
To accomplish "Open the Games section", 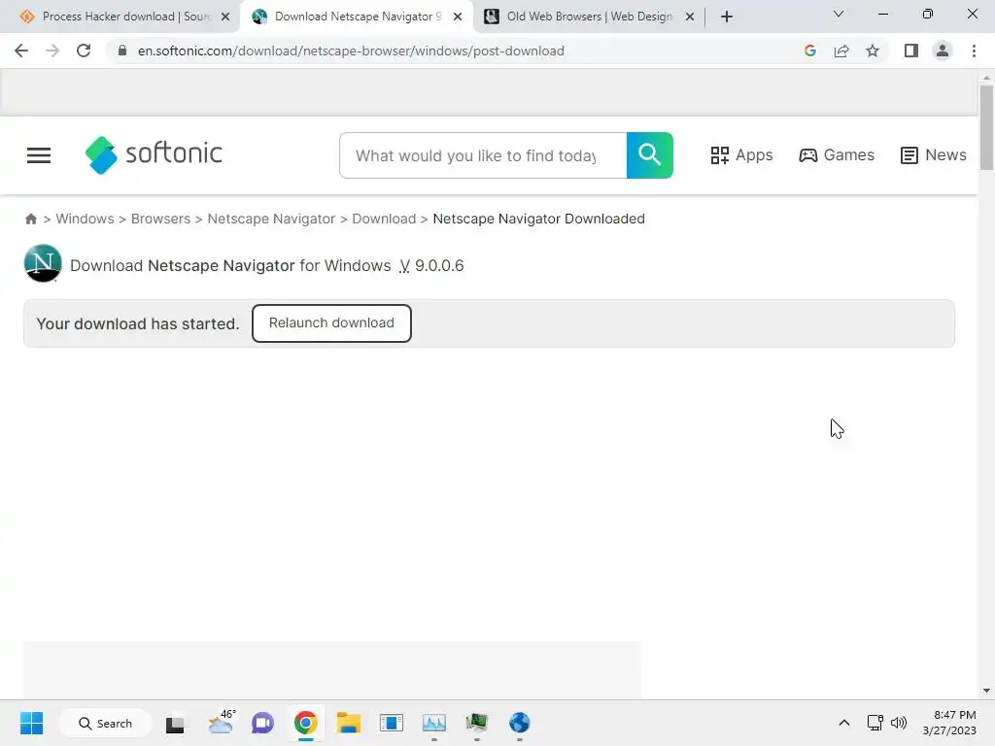I will [x=837, y=154].
